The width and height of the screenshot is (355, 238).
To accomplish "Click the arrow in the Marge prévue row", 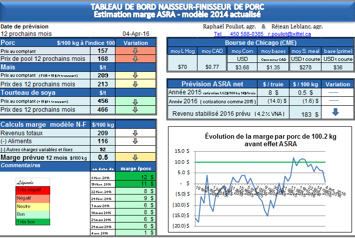I will 134,157.
